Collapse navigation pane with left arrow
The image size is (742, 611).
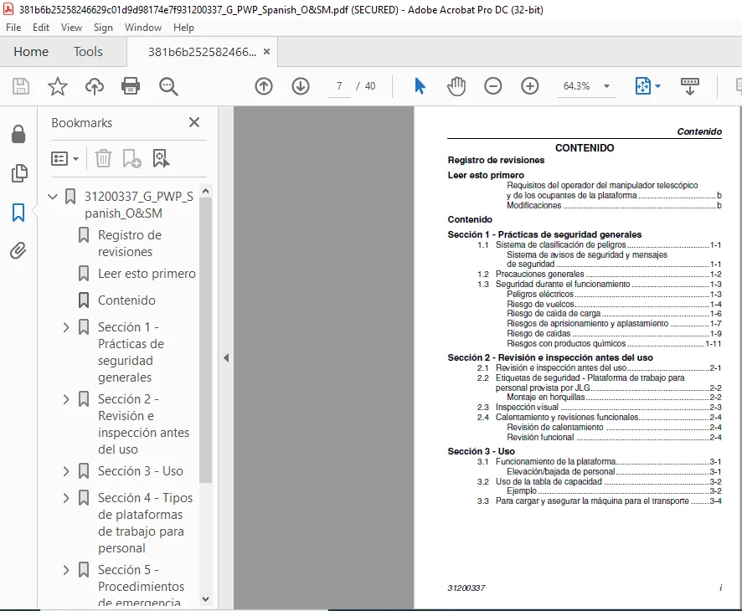(226, 358)
